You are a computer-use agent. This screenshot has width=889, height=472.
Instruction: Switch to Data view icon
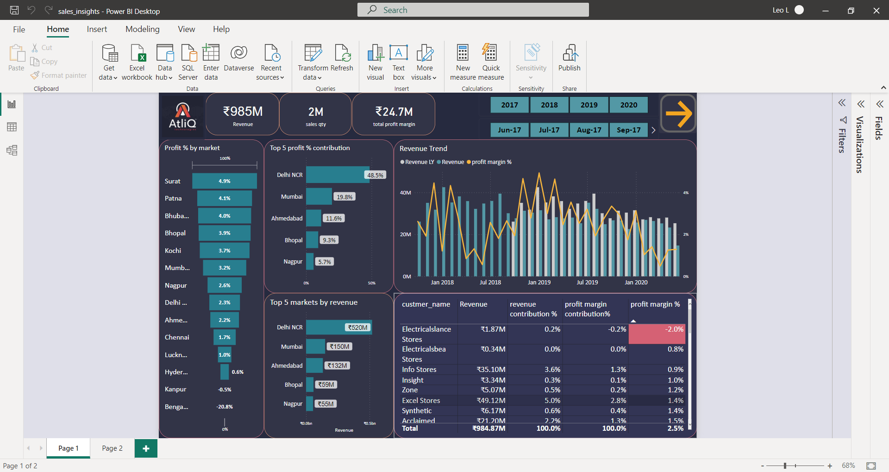tap(12, 127)
